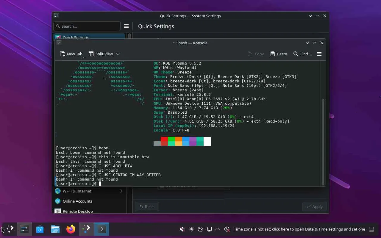This screenshot has width=381, height=238.
Task: Click the 'bash: boom: command not found' line
Action: pos(90,152)
